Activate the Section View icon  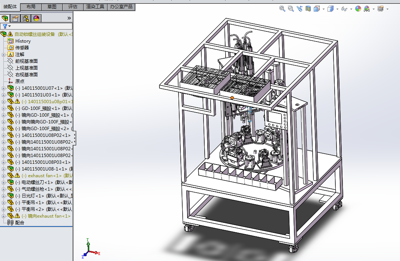[308, 9]
